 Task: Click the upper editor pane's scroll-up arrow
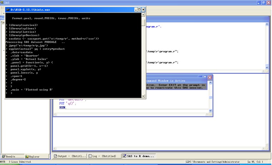click(267, 25)
